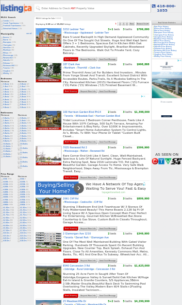
Task: Check the Toronto municipality box
Action: tap(2, 68)
